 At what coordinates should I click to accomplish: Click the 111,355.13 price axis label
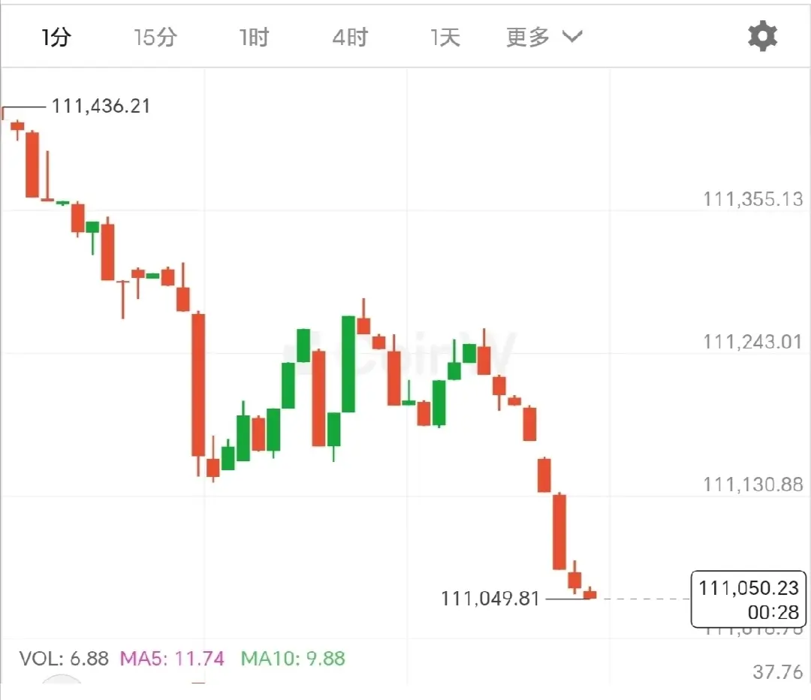click(752, 199)
